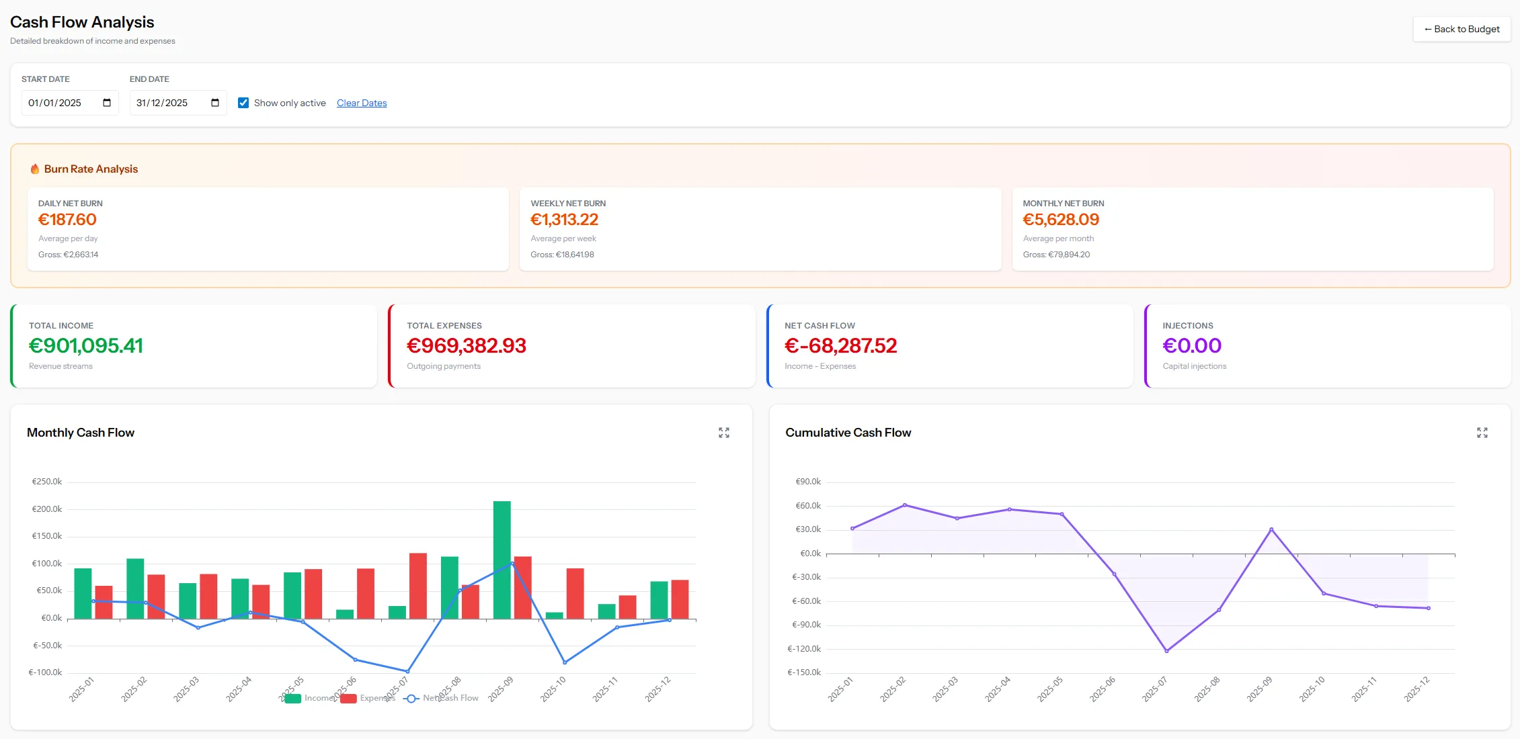Select the Total Income summary card
Viewport: 1520px width, 739px height.
coord(194,345)
